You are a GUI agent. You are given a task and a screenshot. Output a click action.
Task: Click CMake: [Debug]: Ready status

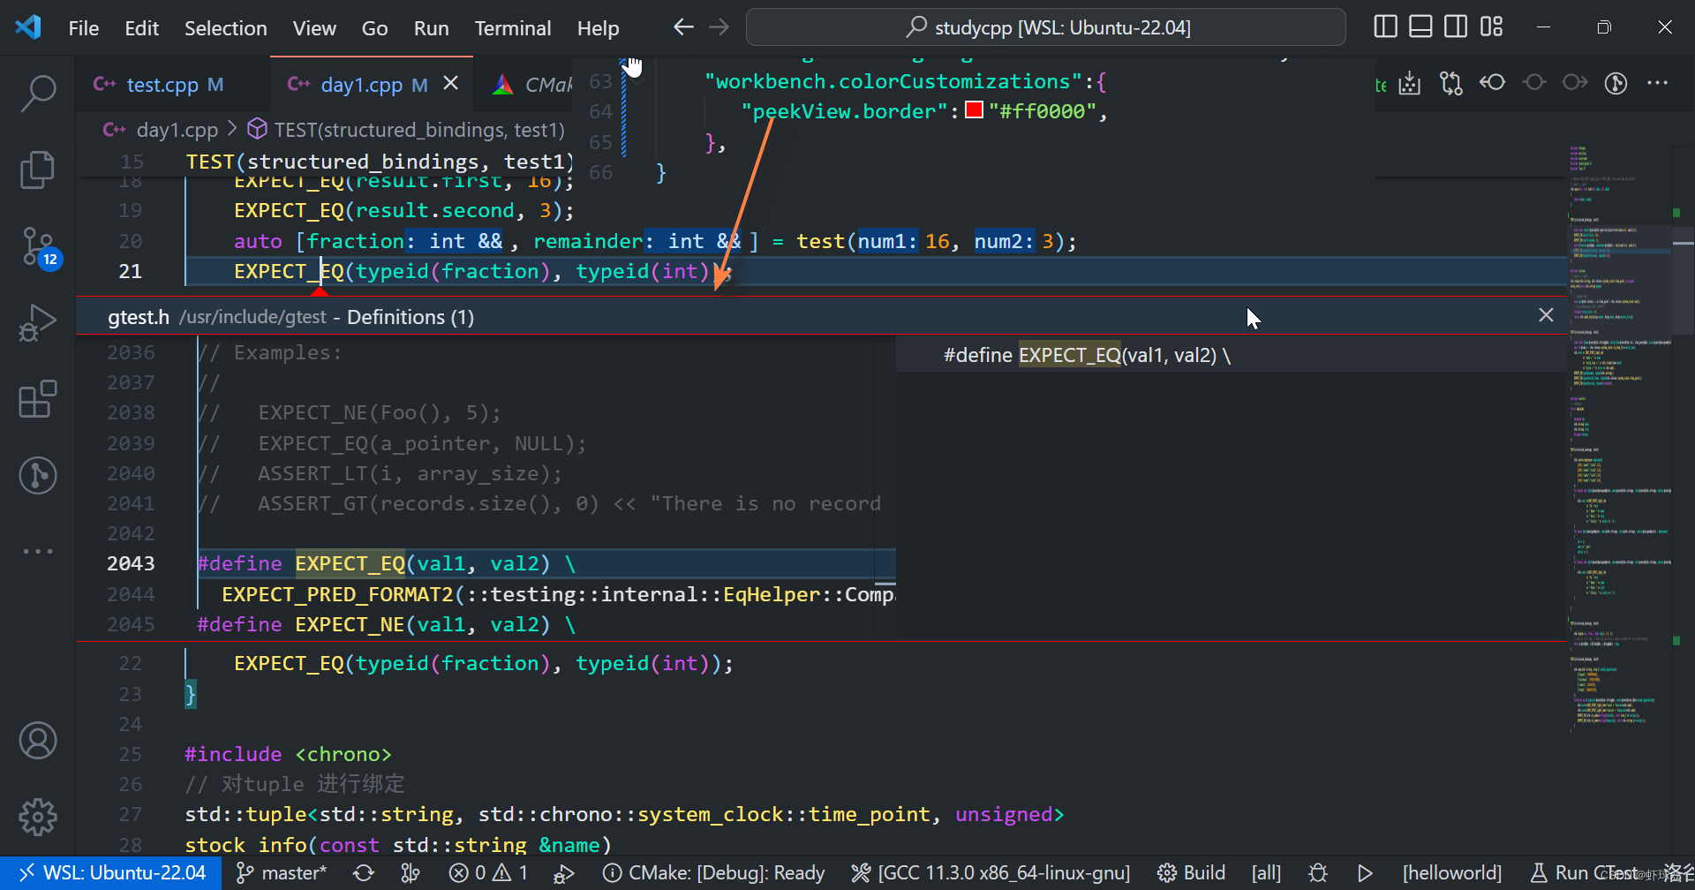pos(713,873)
